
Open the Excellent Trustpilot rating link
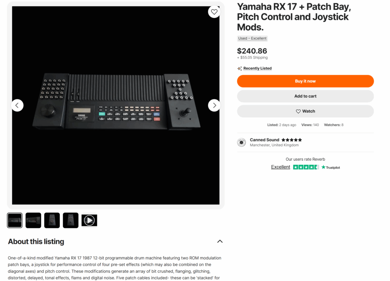pos(280,167)
